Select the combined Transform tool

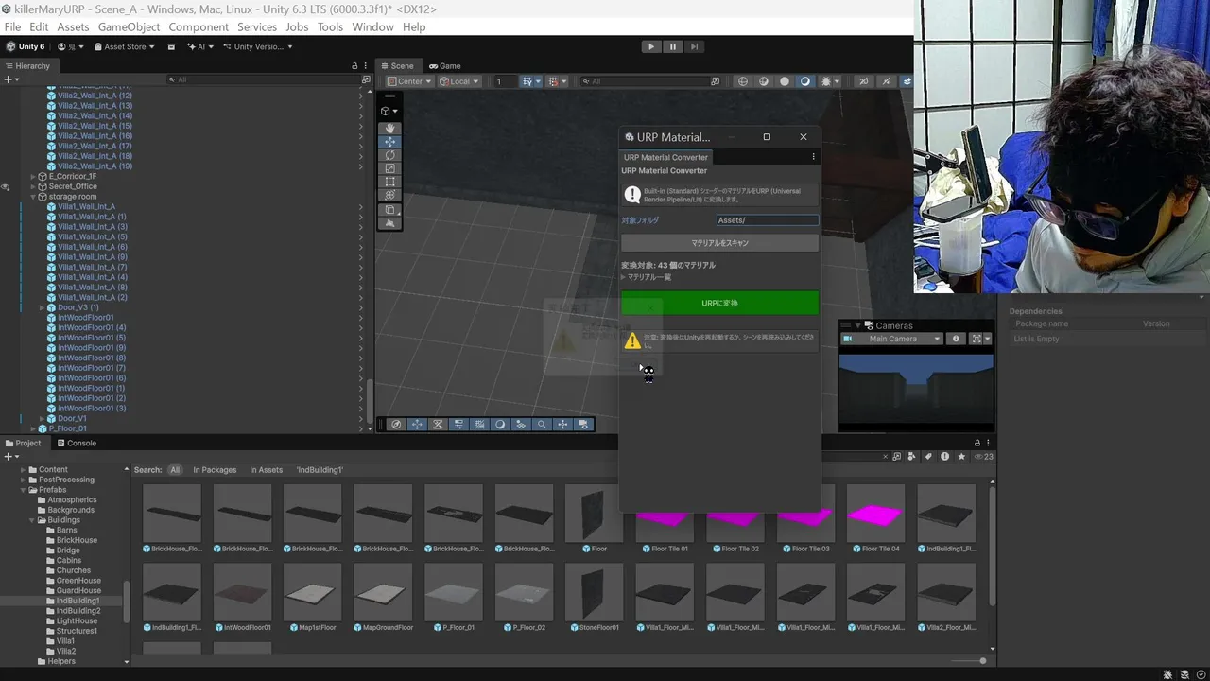point(390,195)
